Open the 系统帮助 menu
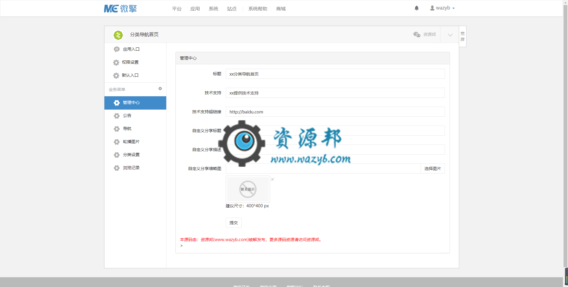Viewport: 568px width, 287px height. [x=258, y=9]
